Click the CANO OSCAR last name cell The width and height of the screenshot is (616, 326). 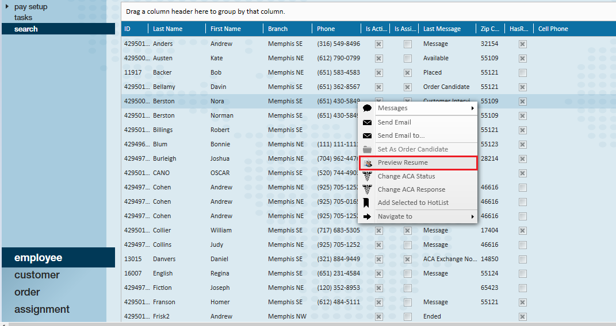pyautogui.click(x=161, y=173)
